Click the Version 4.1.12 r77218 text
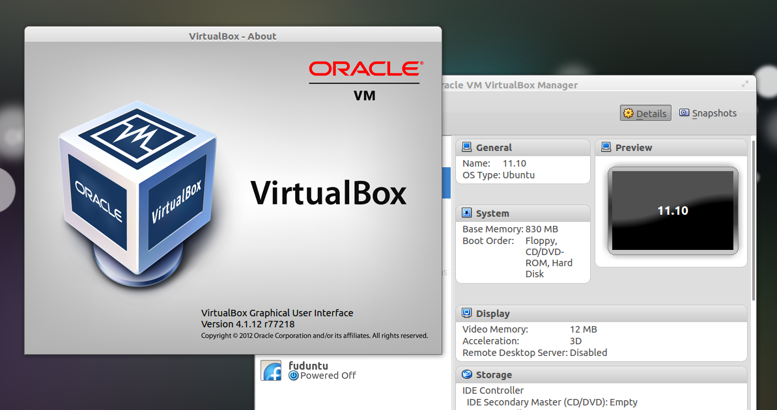Viewport: 777px width, 410px height. point(247,324)
